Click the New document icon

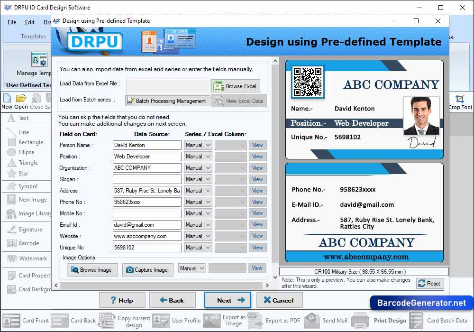coord(7,101)
